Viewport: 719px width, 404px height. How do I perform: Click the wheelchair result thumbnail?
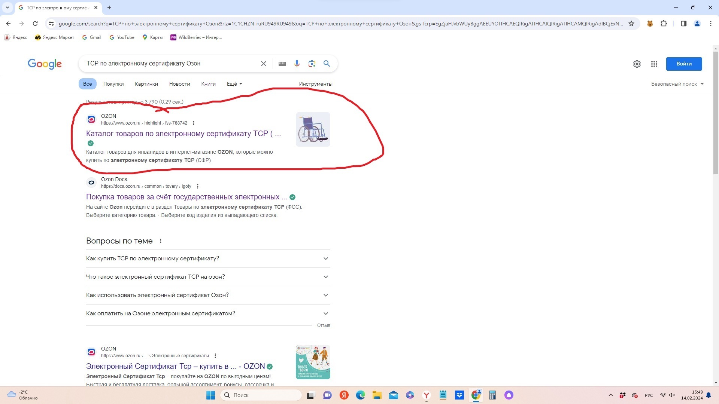pos(313,129)
